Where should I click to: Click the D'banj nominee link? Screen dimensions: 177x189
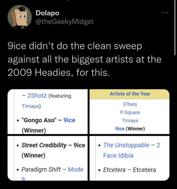[x=130, y=104]
